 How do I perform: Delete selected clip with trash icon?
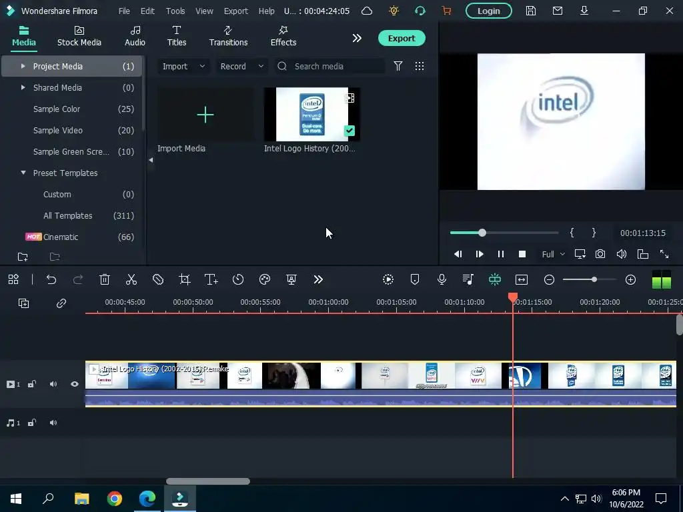tap(105, 279)
